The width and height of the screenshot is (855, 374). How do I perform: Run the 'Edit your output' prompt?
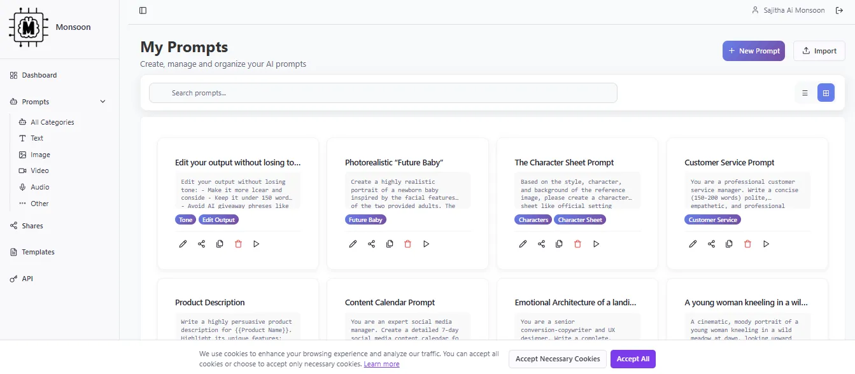tap(257, 244)
